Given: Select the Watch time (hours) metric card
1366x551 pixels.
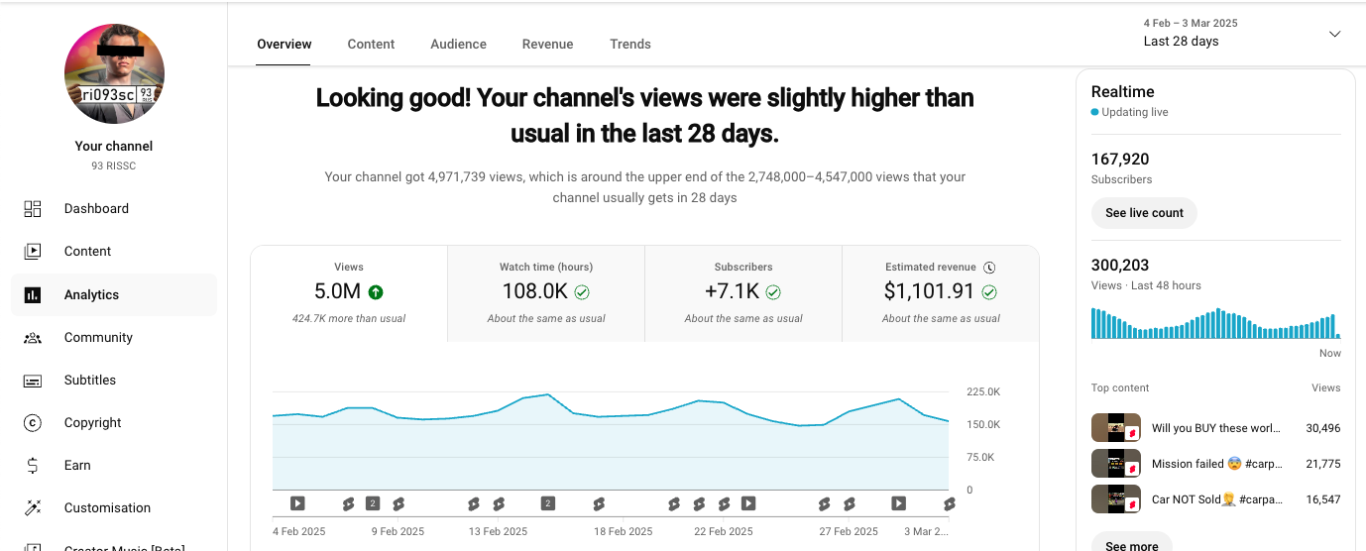Looking at the screenshot, I should click(546, 293).
